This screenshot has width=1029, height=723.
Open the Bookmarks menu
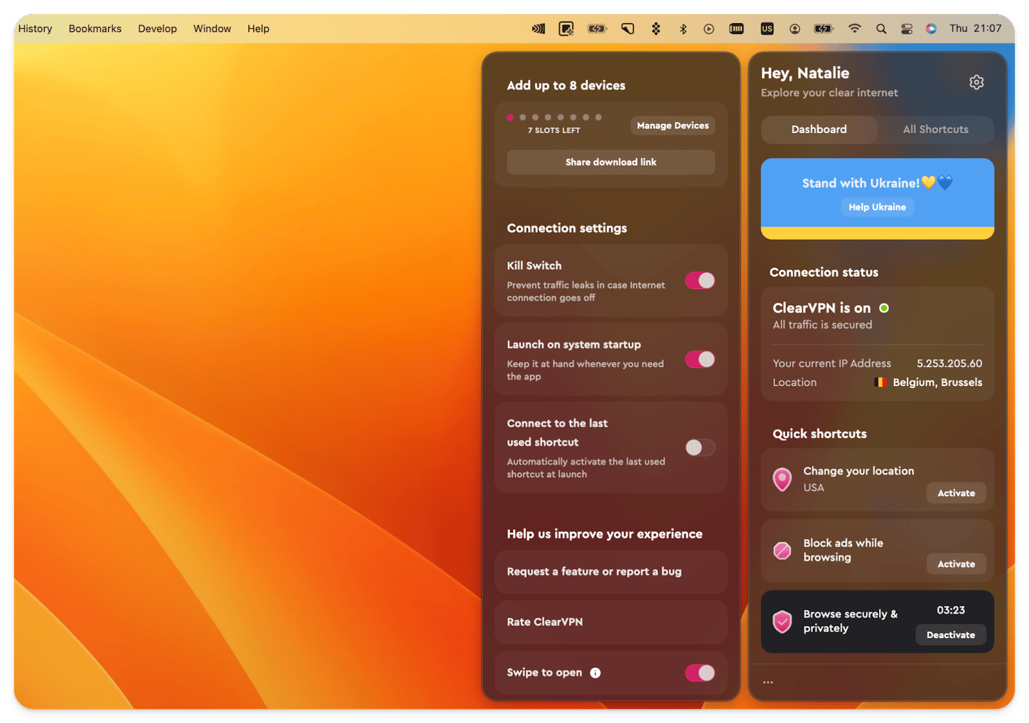95,28
